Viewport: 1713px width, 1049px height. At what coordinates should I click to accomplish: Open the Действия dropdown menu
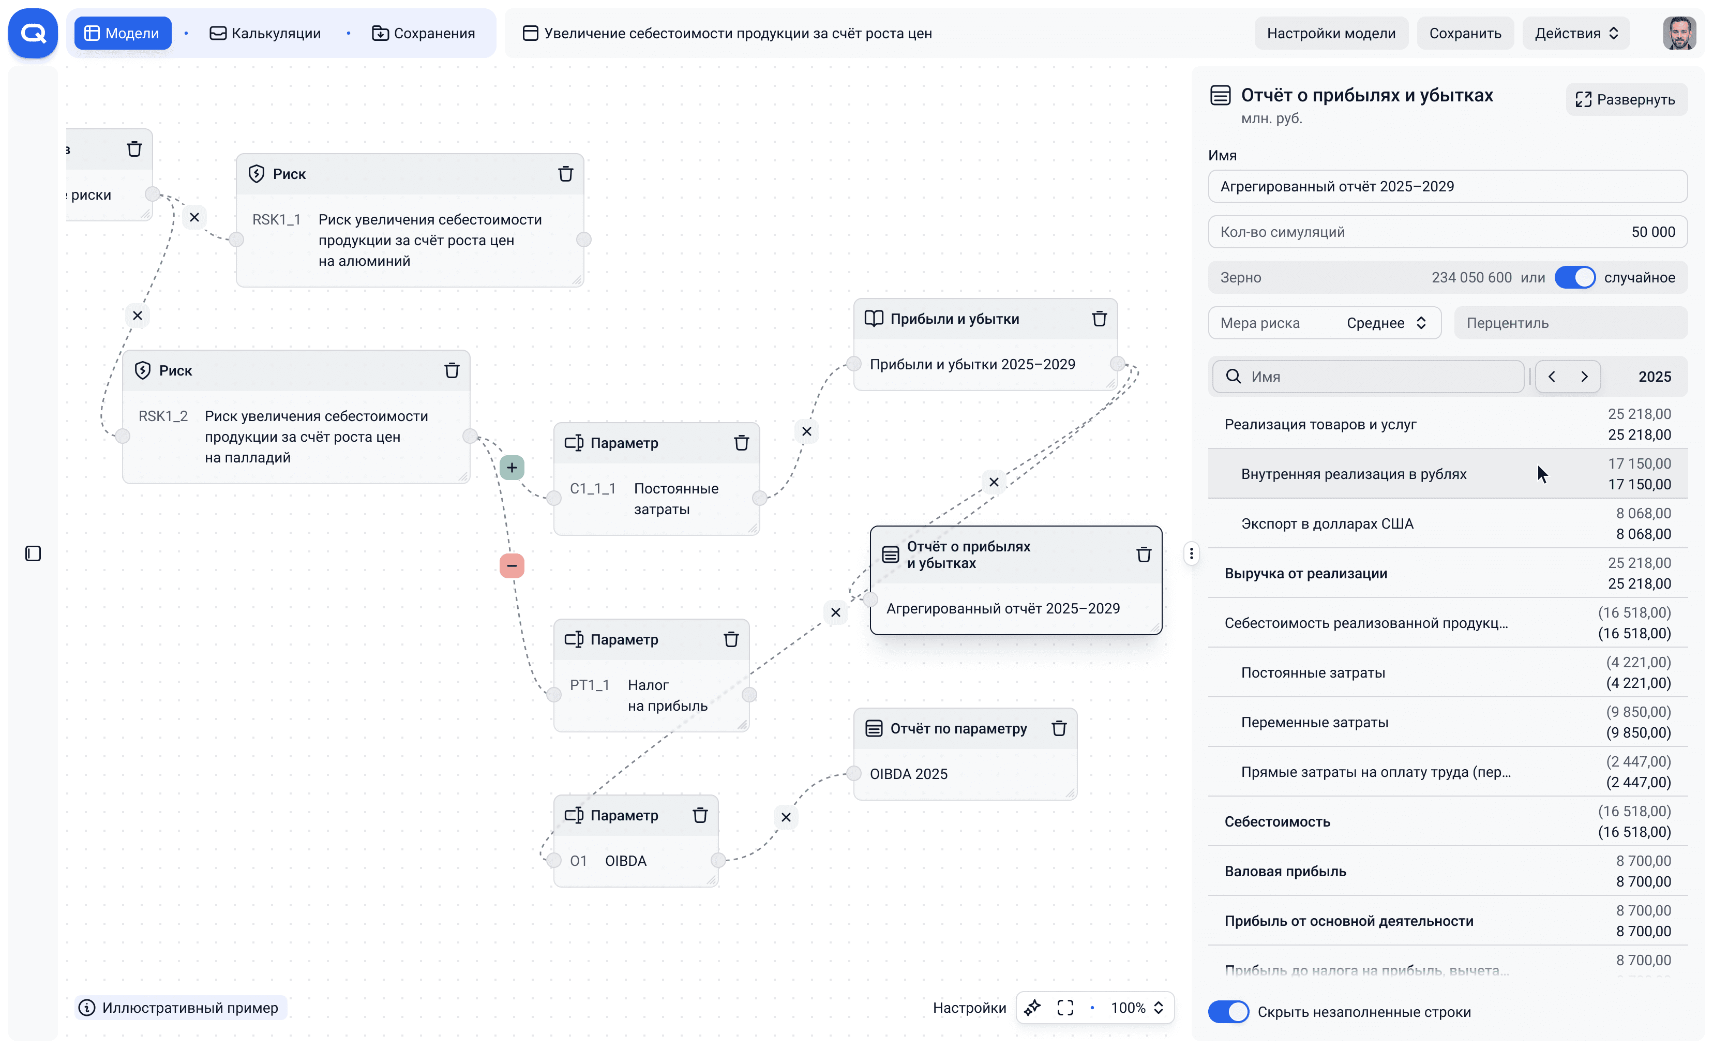pos(1575,33)
